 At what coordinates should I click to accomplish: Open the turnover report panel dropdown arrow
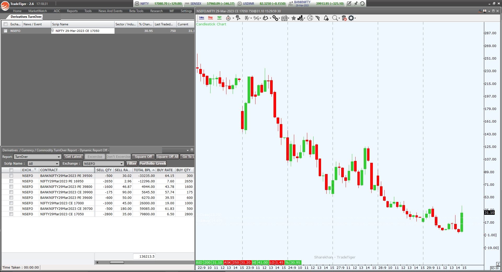187,150
